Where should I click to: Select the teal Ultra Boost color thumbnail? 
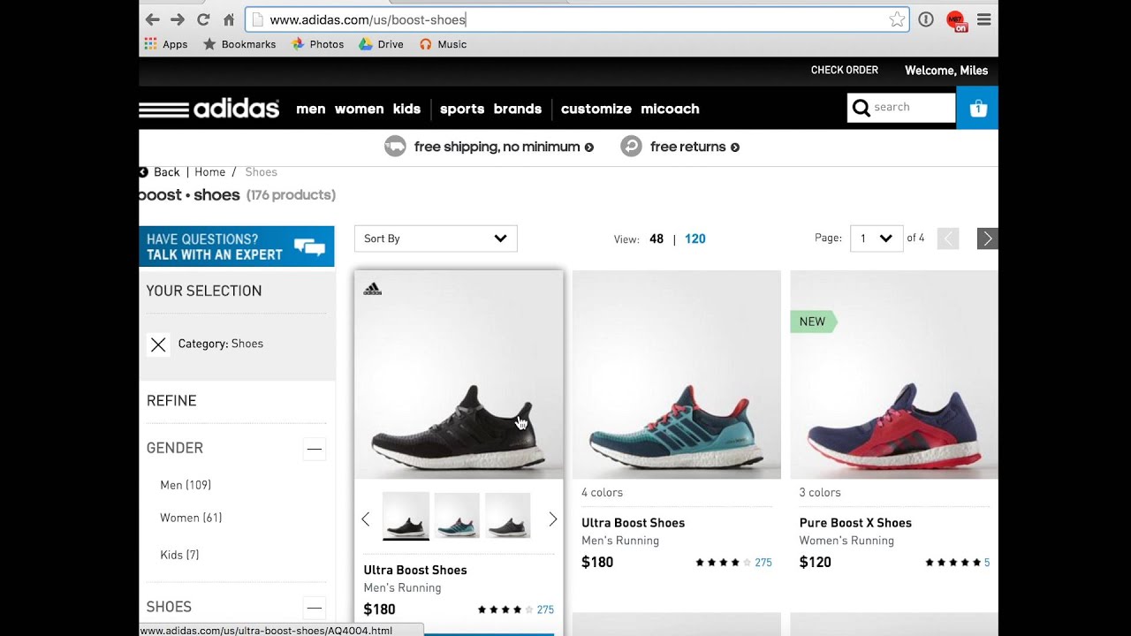point(457,516)
